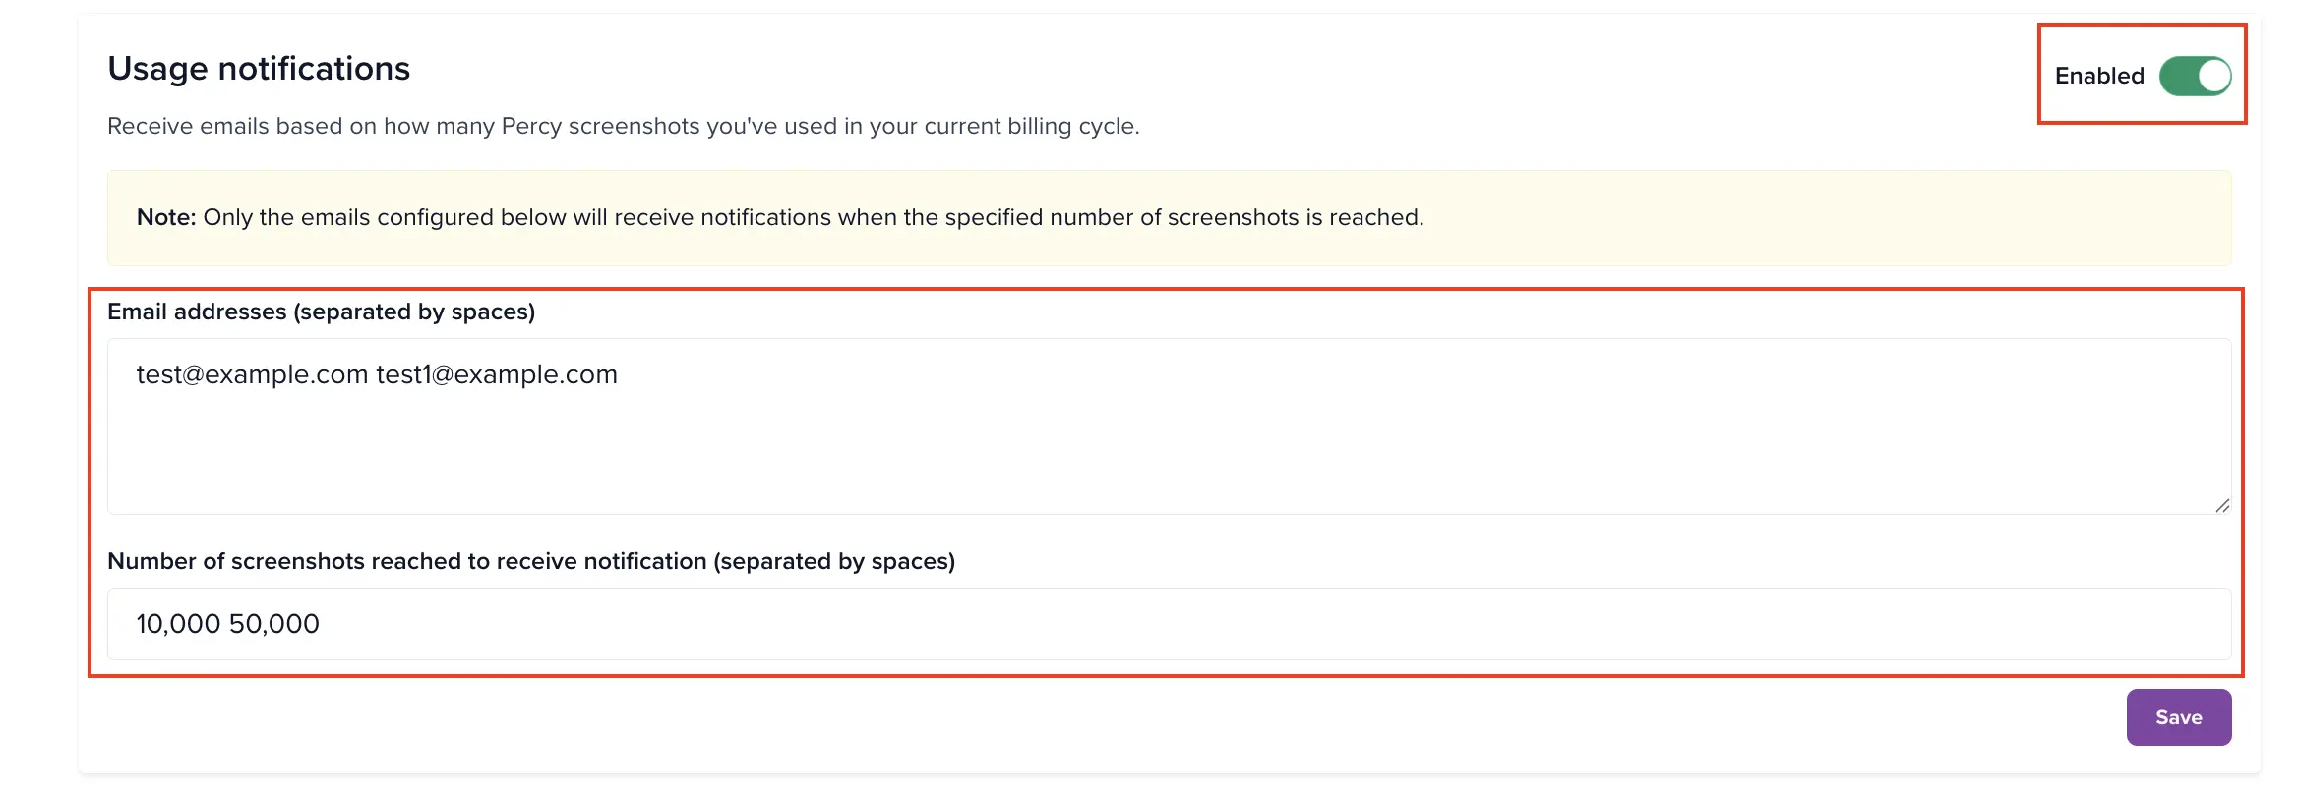Image resolution: width=2298 pixels, height=794 pixels.
Task: Click blank area right of 50,000 in the field
Action: [x=1180, y=624]
